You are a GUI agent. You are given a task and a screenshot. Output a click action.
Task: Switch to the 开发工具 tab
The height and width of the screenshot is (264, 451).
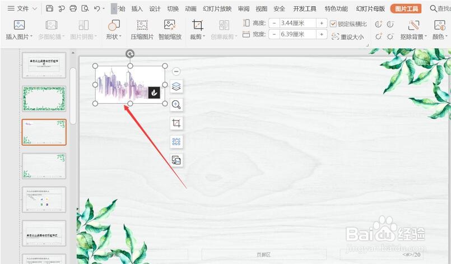tap(305, 8)
